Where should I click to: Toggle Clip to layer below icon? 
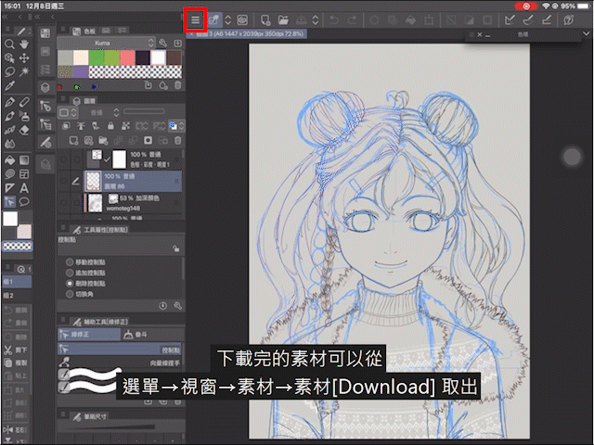point(66,126)
